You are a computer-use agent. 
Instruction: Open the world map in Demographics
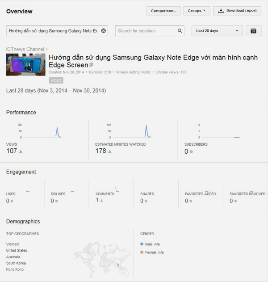pyautogui.click(x=102, y=260)
